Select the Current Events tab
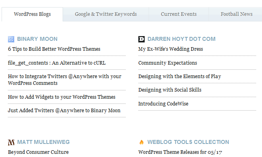The image size is (262, 157). click(179, 14)
